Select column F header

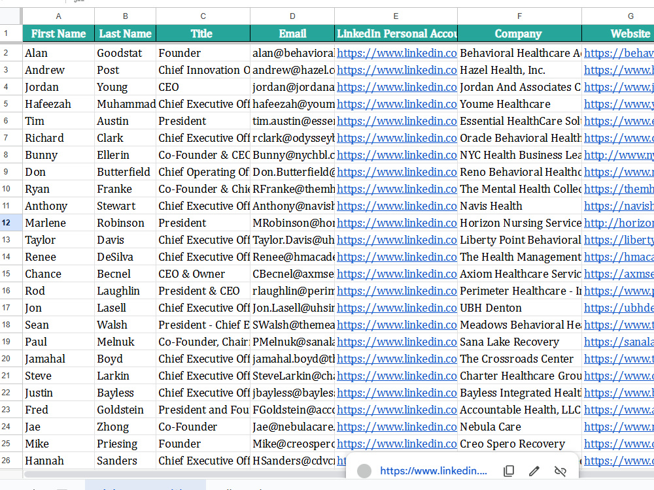click(519, 16)
